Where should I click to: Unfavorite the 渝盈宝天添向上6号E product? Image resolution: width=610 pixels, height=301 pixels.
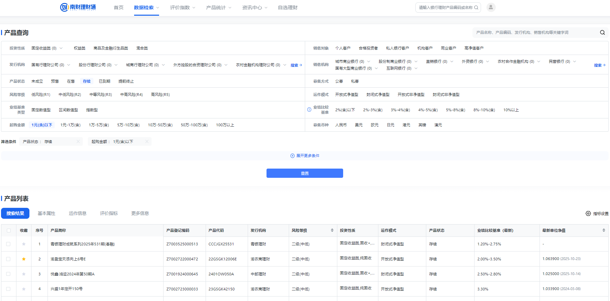click(x=24, y=259)
